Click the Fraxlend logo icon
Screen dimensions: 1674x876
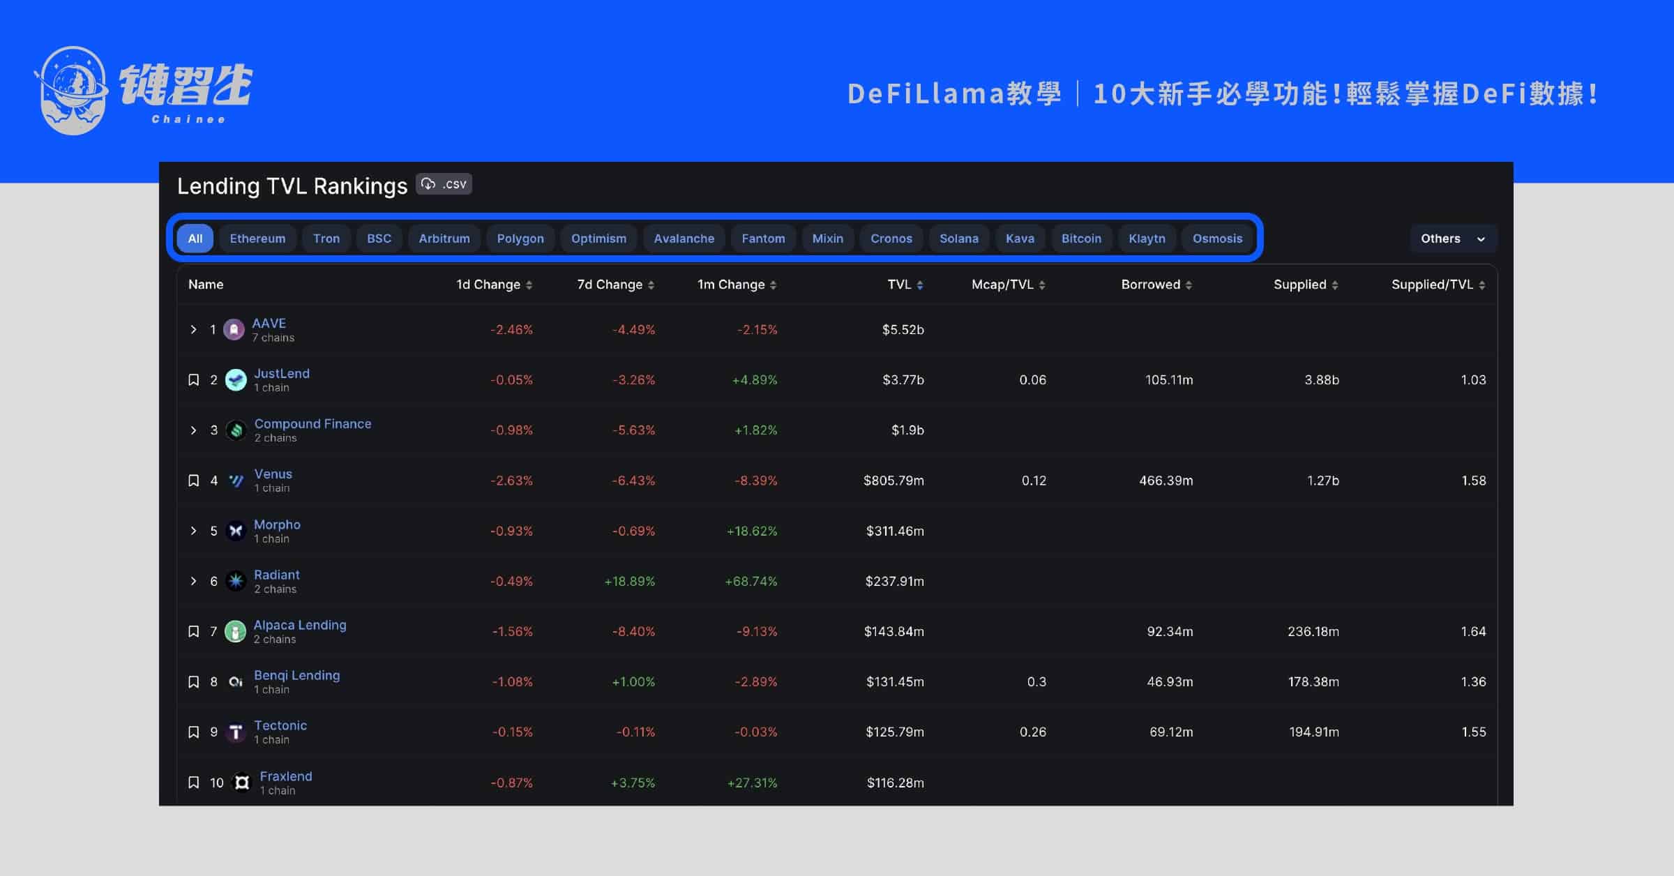241,783
